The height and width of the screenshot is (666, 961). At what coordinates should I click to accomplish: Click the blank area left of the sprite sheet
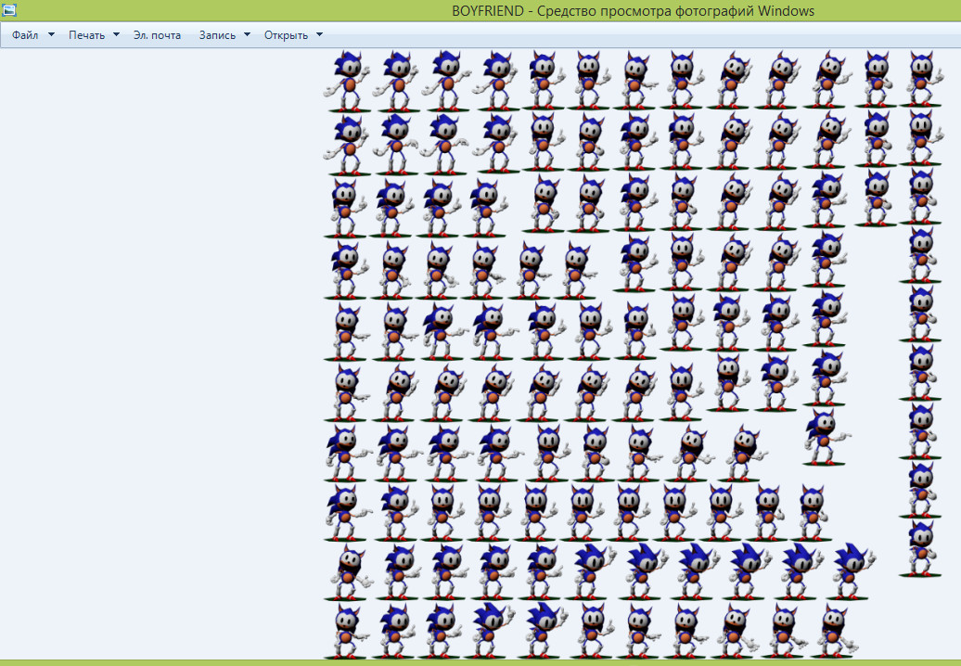tap(158, 352)
